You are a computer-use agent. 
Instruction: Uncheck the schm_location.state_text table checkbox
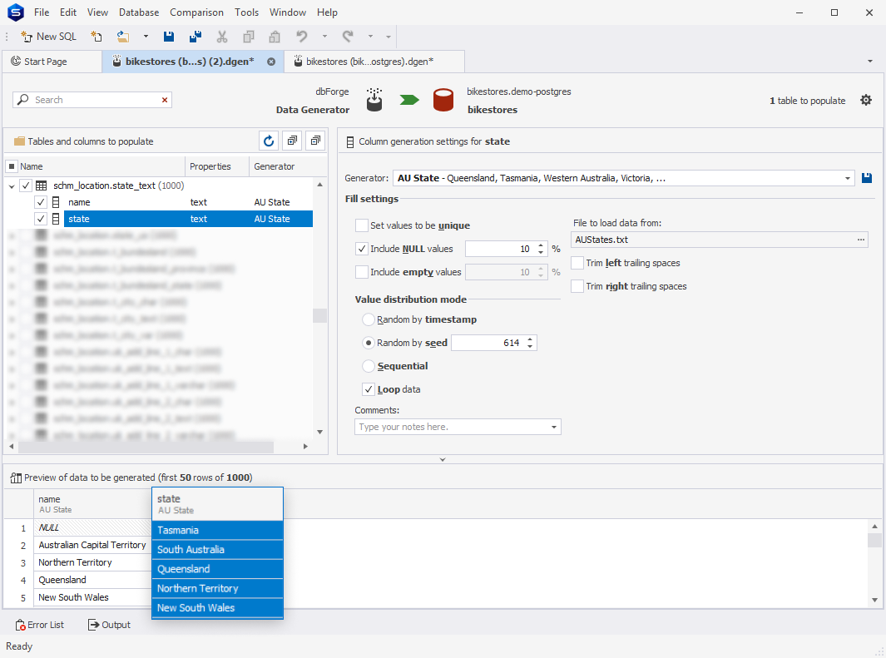26,186
